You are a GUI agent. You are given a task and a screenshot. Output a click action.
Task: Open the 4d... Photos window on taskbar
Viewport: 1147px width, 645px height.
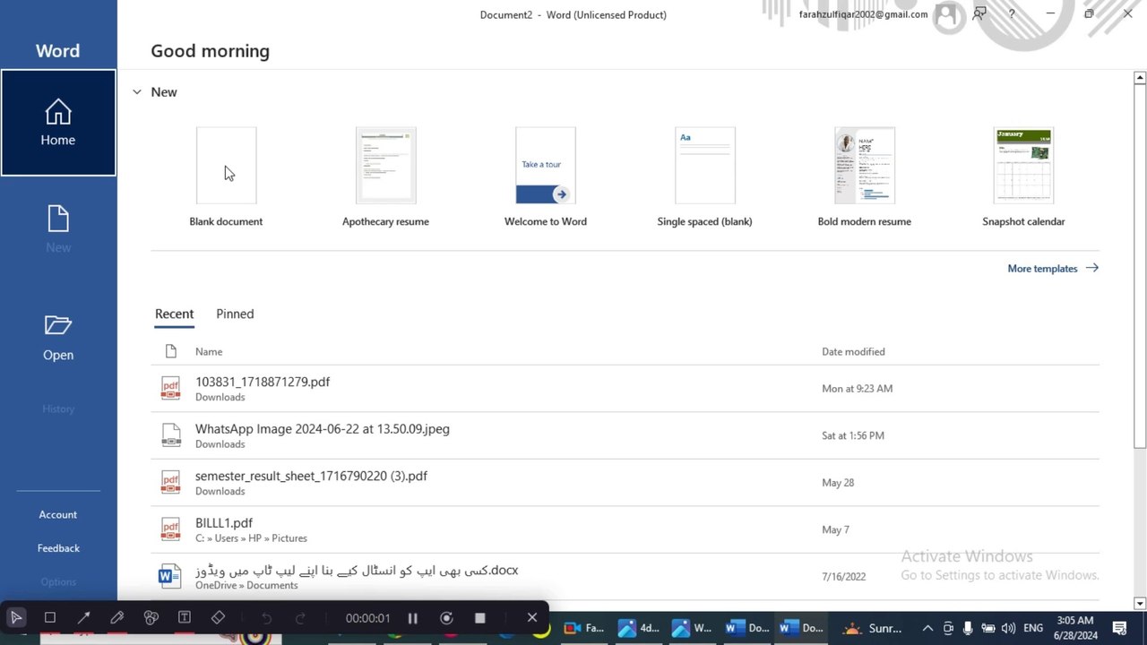(639, 628)
